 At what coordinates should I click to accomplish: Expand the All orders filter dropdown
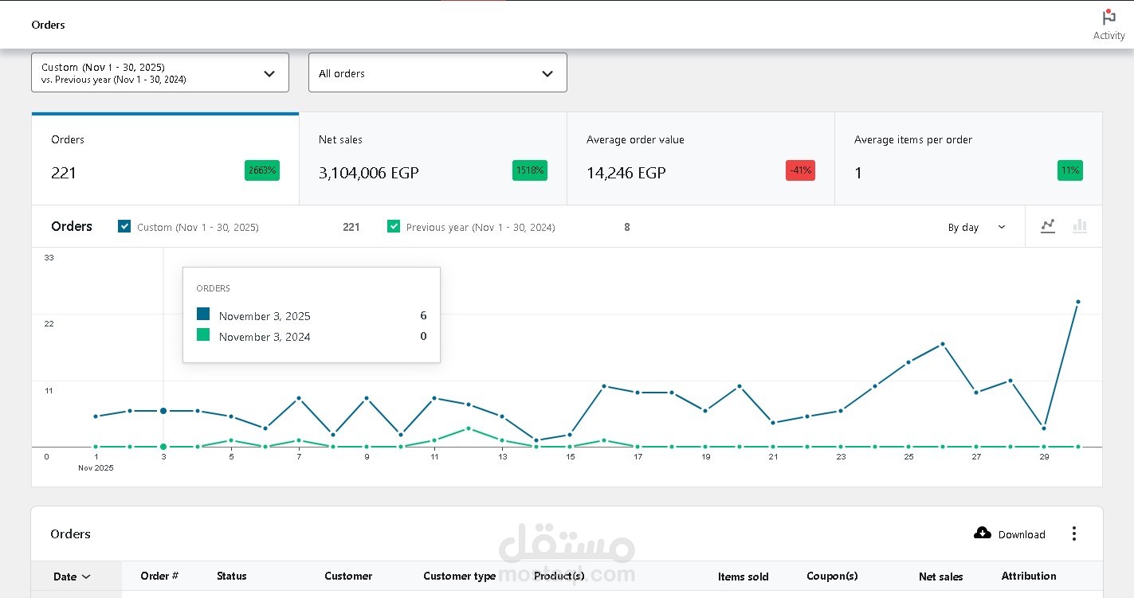click(x=438, y=72)
